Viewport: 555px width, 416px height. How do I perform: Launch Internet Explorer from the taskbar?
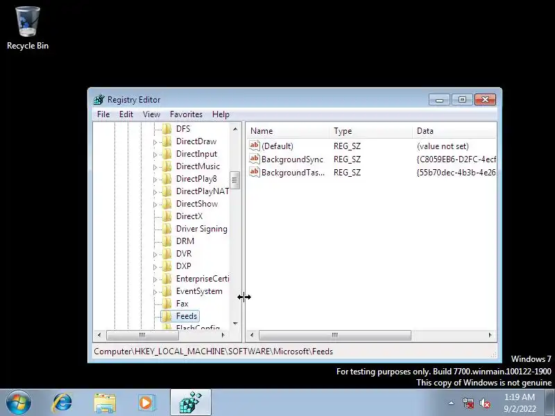[x=62, y=403]
